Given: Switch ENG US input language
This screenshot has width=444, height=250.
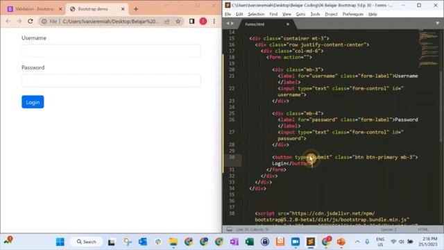Looking at the screenshot, I should click(x=380, y=242).
